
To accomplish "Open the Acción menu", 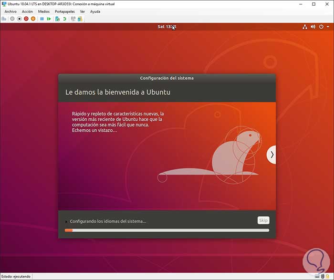I will click(27, 11).
